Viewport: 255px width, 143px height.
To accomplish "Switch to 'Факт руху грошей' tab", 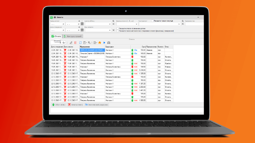I will pos(73,36).
